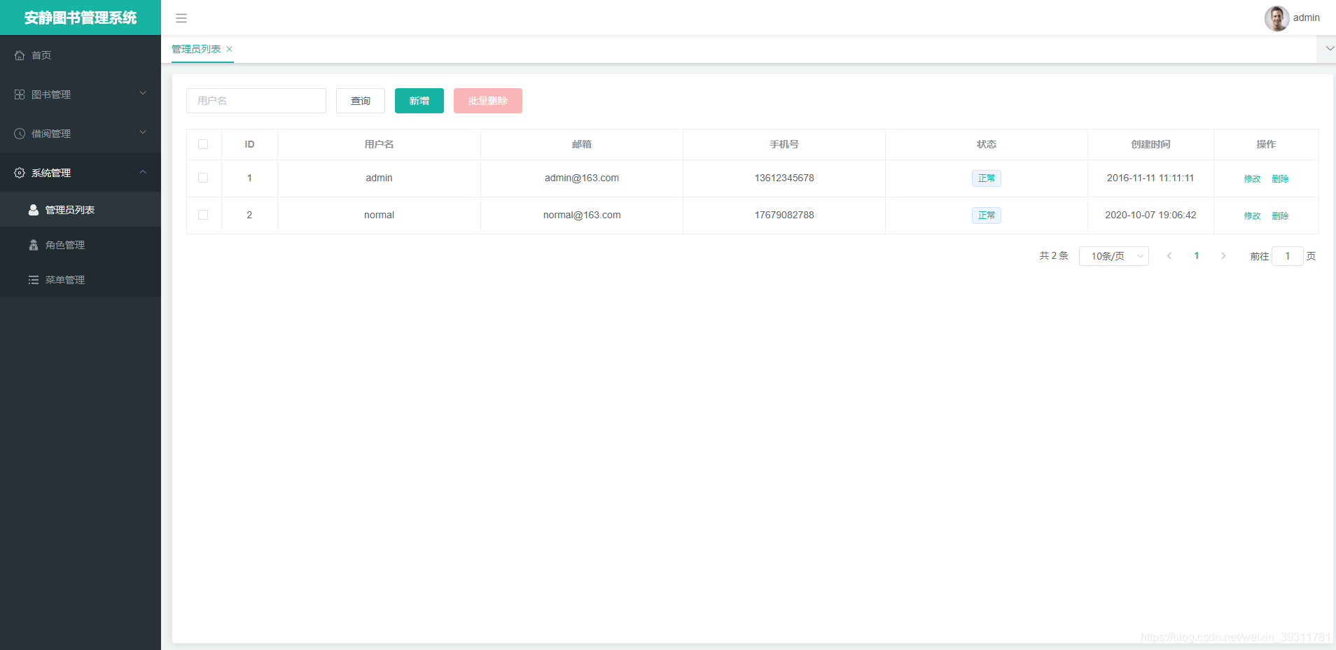1336x650 pixels.
Task: Close the 管理员列表 tab
Action: [229, 49]
